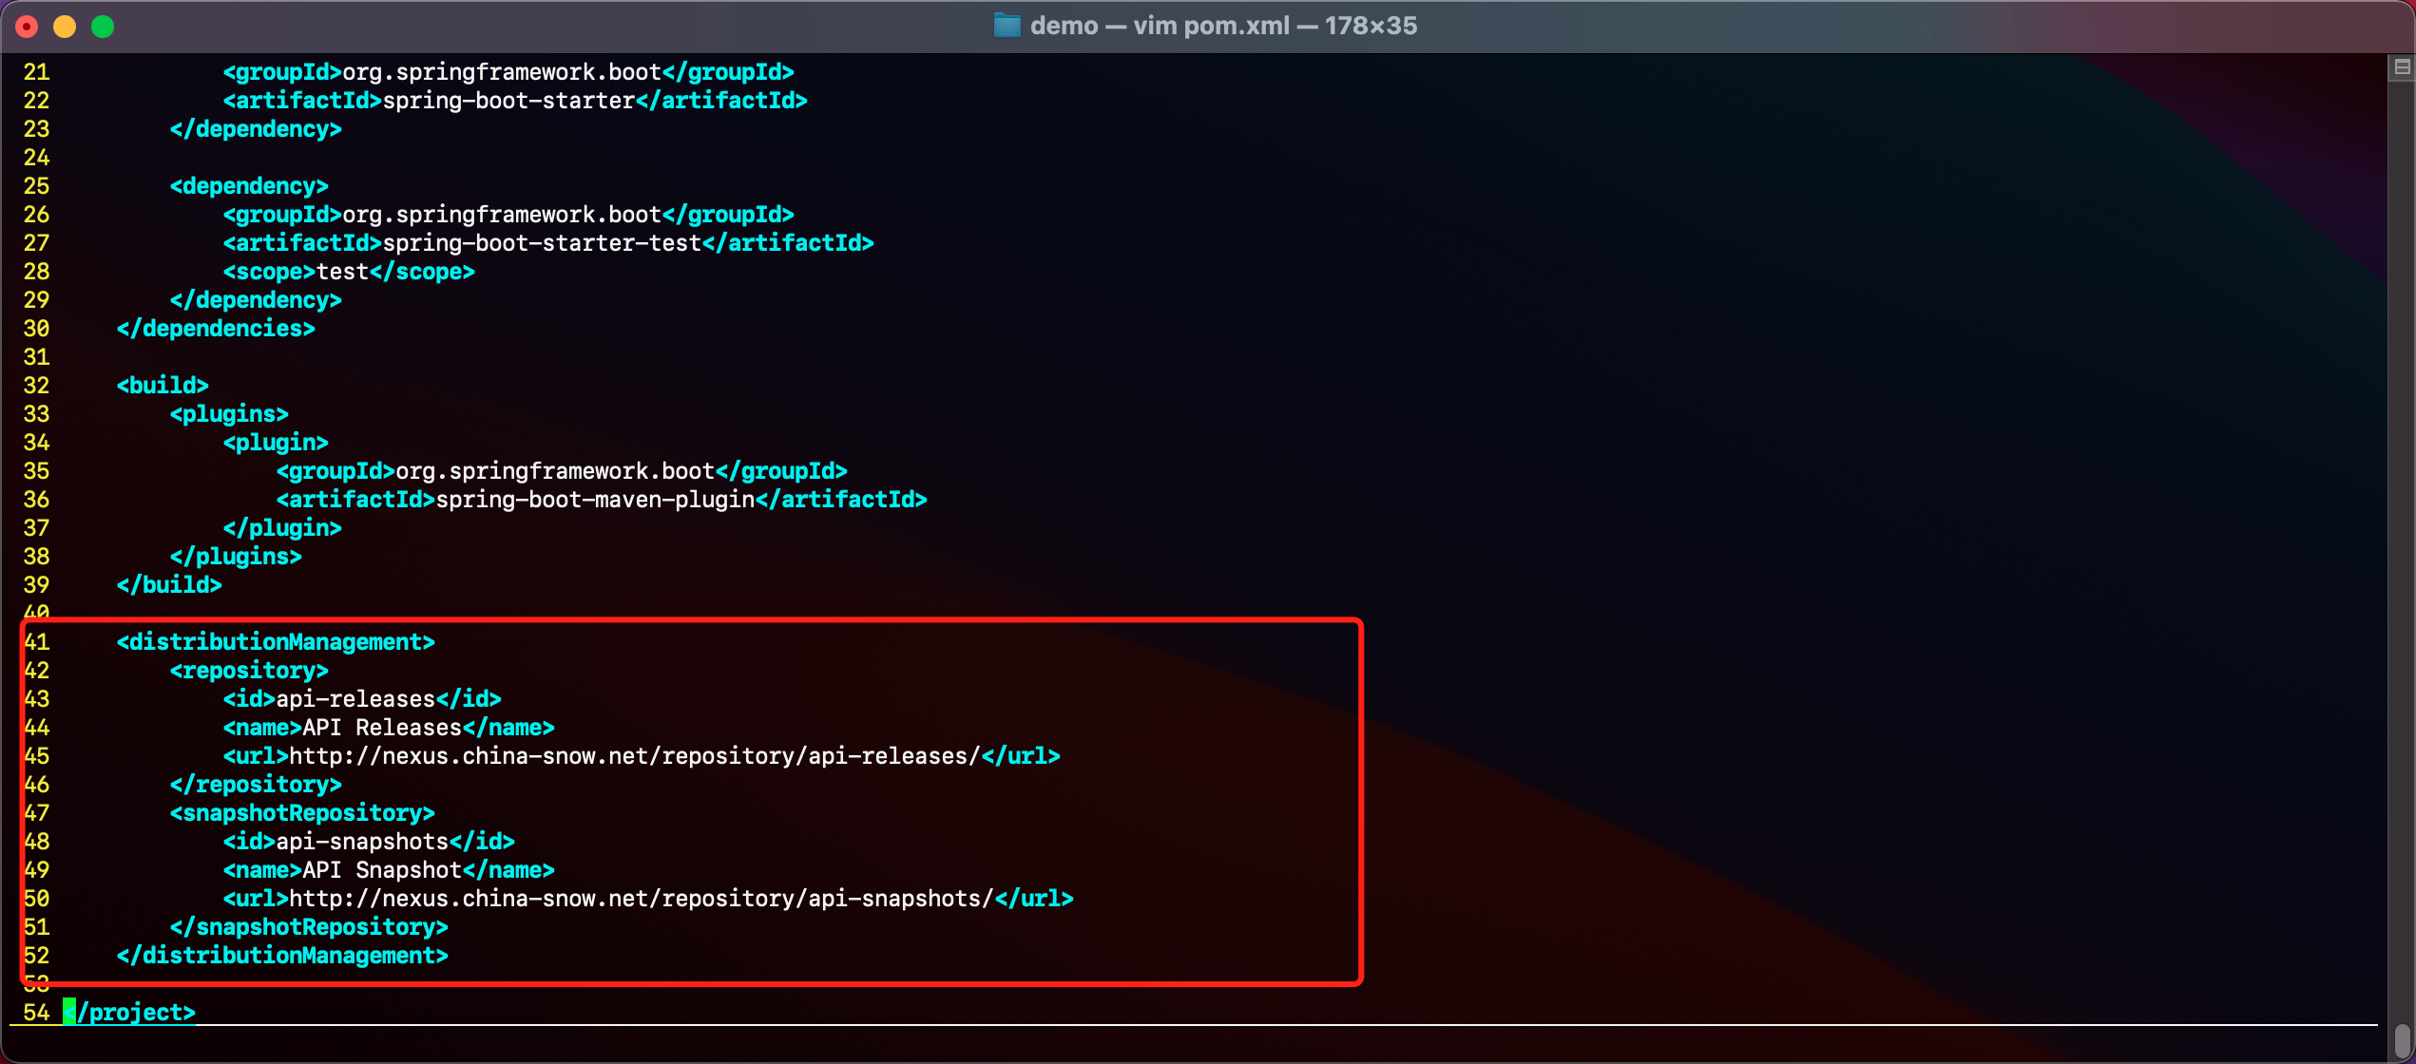Click the folder icon in the title bar
The height and width of the screenshot is (1064, 2416).
pyautogui.click(x=1007, y=26)
